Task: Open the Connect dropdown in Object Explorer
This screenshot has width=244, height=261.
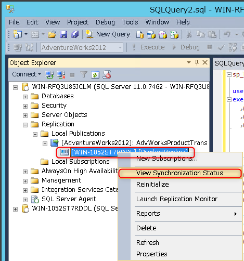Action: point(27,74)
